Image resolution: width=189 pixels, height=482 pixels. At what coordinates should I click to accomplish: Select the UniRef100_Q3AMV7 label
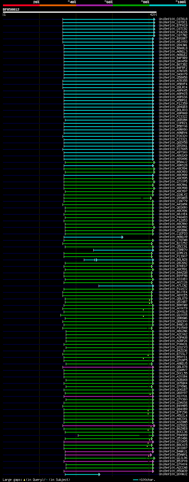pos(173,370)
